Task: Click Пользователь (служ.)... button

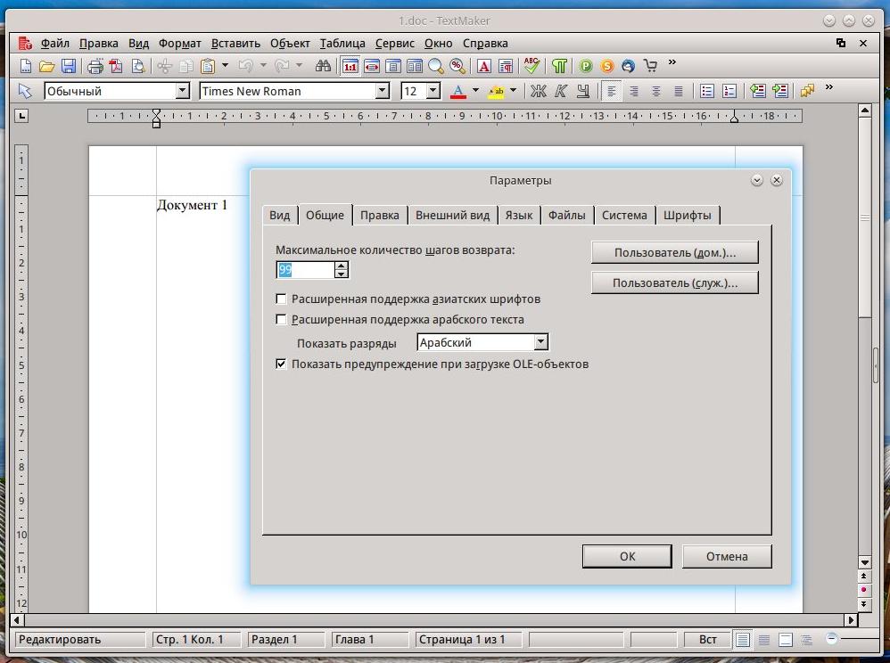Action: [675, 283]
